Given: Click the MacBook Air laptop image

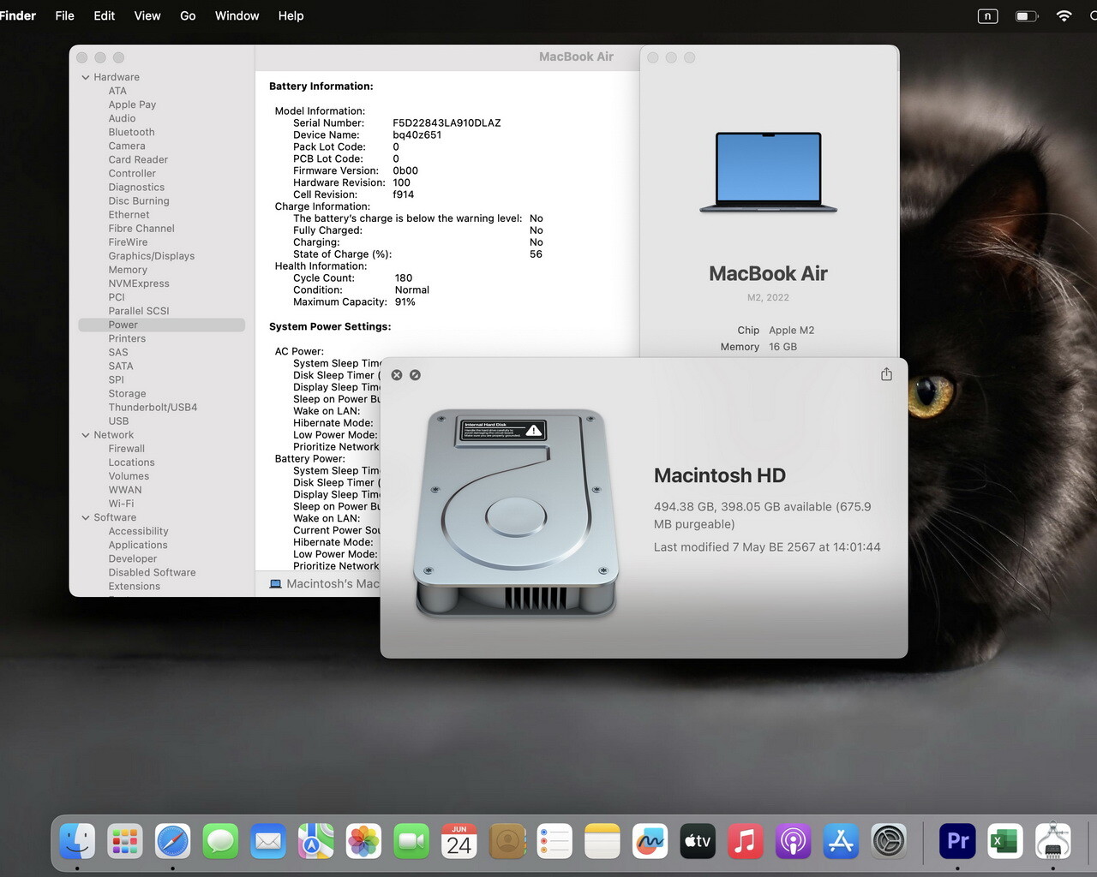Looking at the screenshot, I should [769, 172].
